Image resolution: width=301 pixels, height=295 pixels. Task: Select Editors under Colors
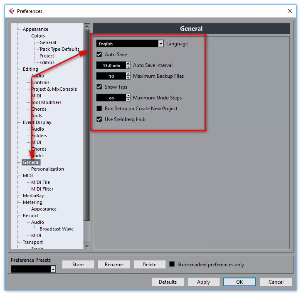(47, 62)
